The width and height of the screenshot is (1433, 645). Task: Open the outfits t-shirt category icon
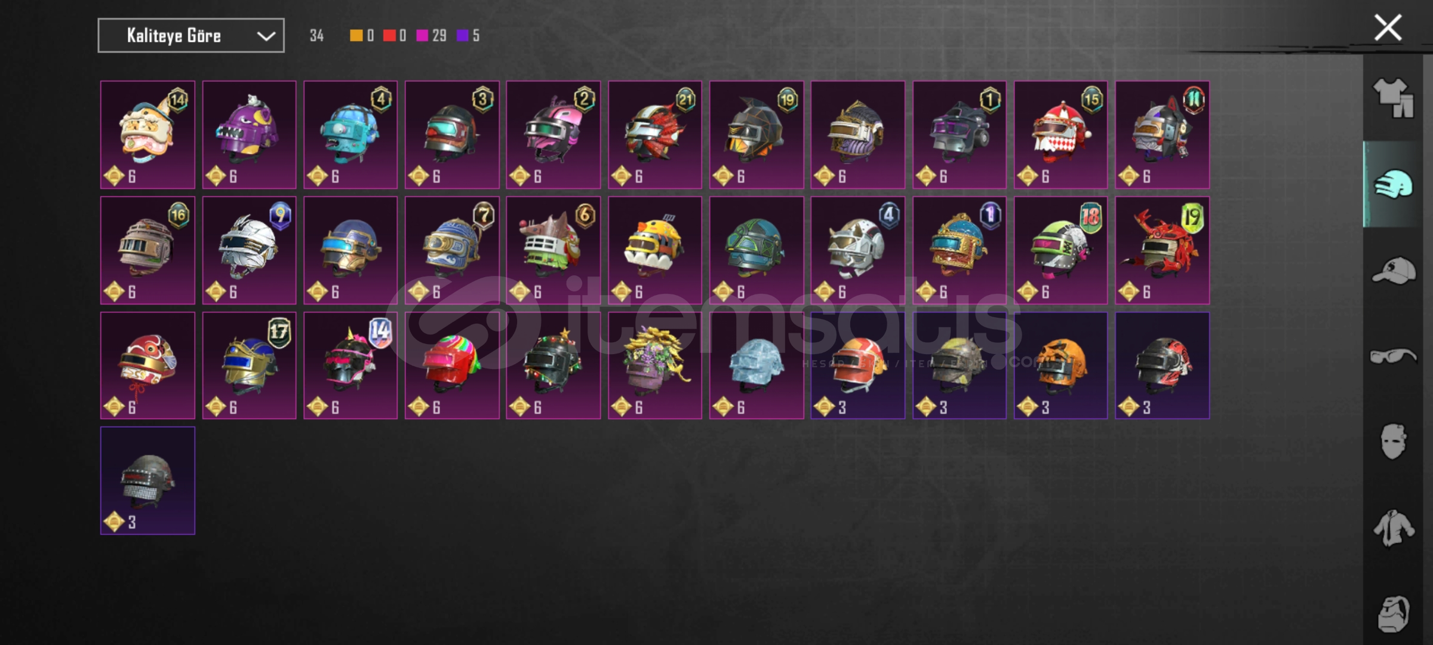click(x=1393, y=98)
